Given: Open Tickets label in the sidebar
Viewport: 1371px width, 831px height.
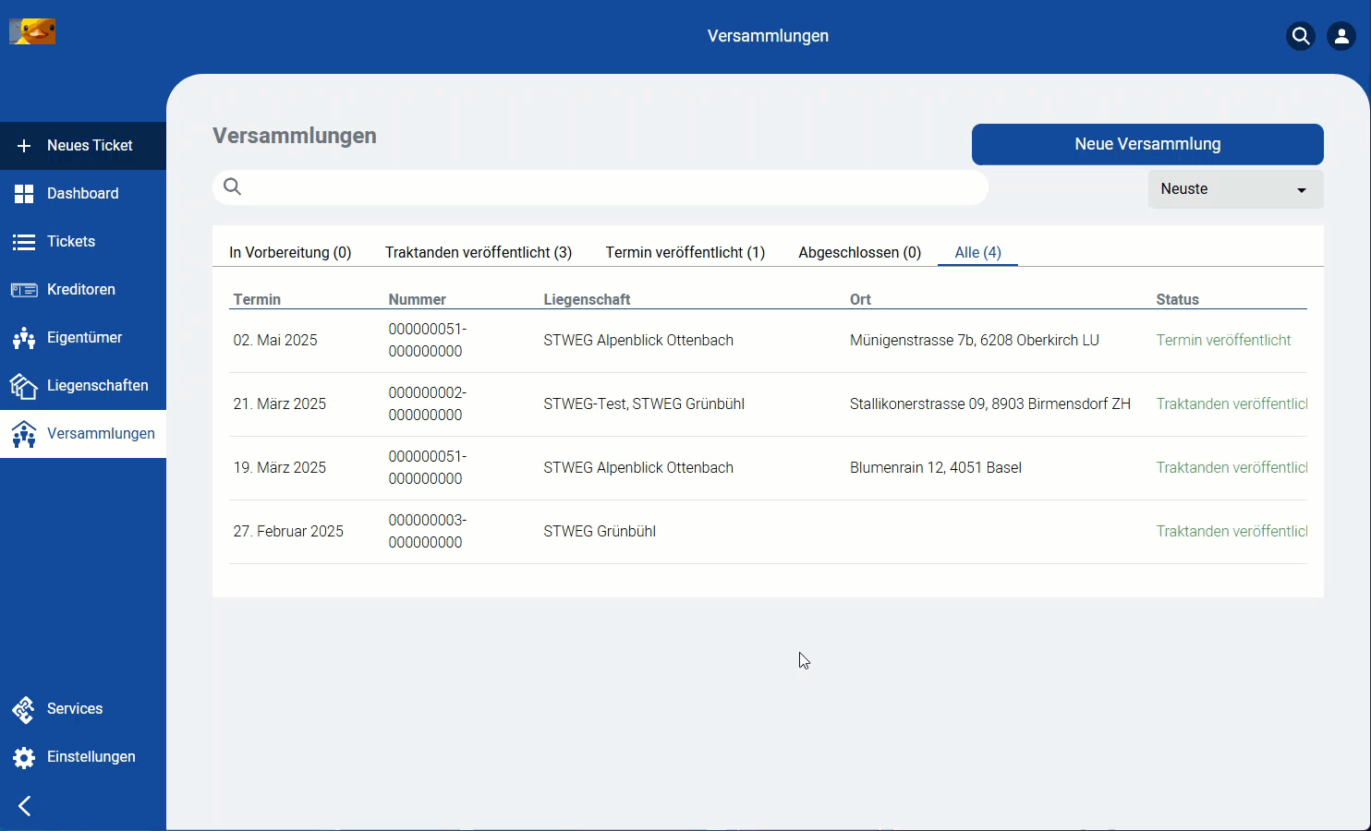Looking at the screenshot, I should tap(71, 242).
